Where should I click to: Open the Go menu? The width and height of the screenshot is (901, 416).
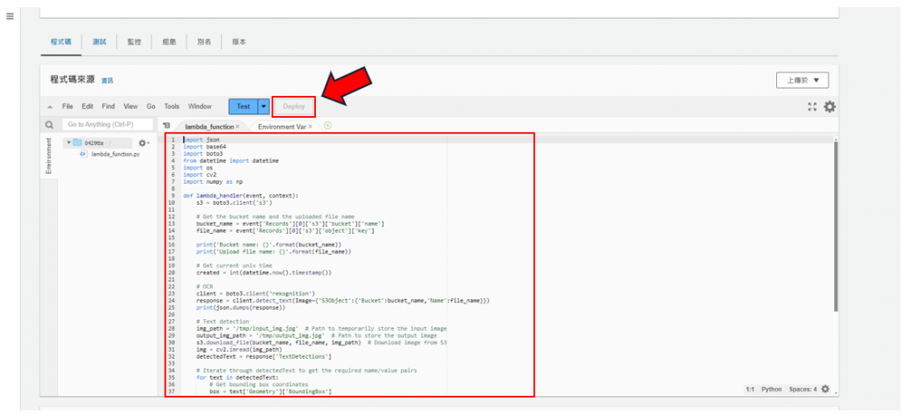coord(151,106)
